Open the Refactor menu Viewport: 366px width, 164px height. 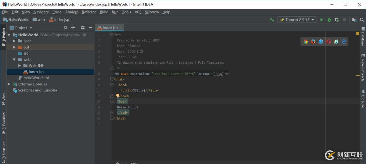(x=89, y=12)
